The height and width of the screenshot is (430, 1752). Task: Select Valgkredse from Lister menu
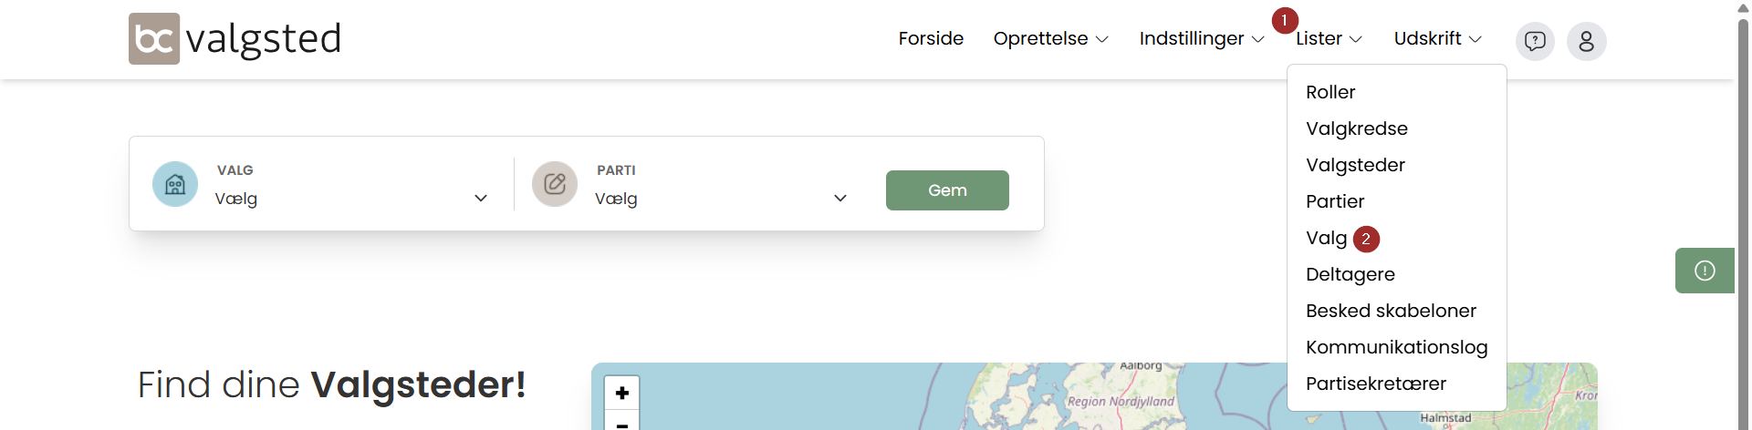point(1356,128)
